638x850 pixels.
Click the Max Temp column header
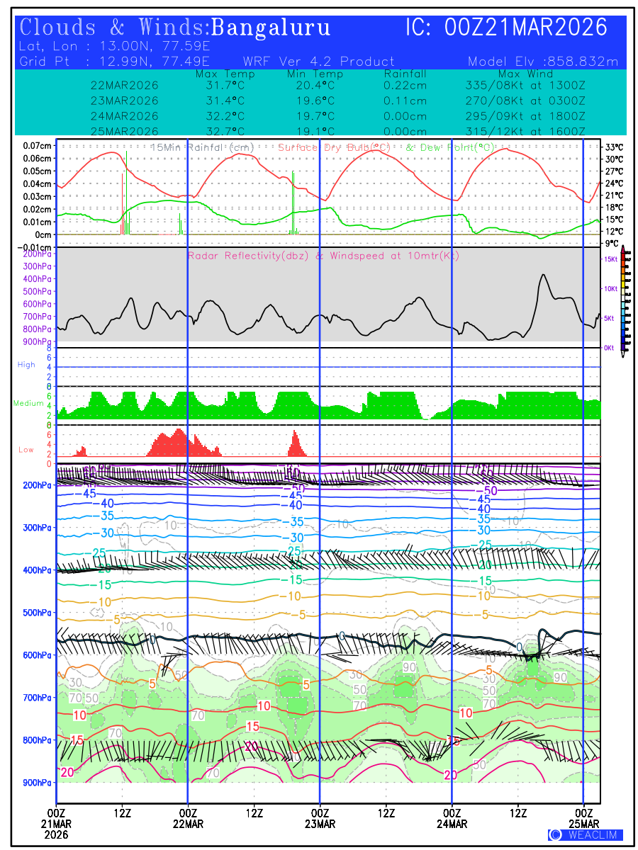point(220,74)
